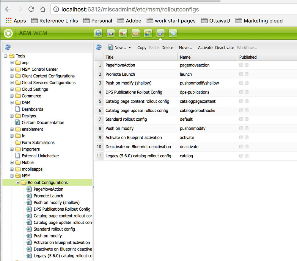Click Move... in the toolbar
The image size is (297, 261).
tap(185, 48)
